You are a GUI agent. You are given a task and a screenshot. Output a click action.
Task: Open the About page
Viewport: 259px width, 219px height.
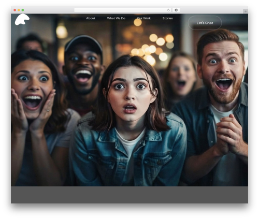click(x=91, y=18)
